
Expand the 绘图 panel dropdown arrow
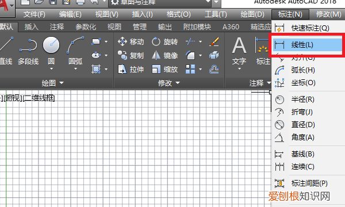point(62,83)
